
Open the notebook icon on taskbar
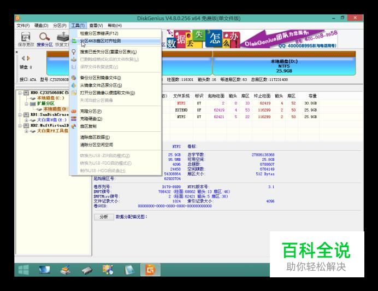129,270
